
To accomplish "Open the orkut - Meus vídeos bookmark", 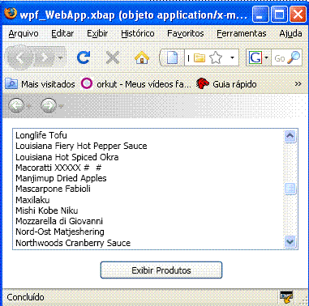I will [x=136, y=84].
